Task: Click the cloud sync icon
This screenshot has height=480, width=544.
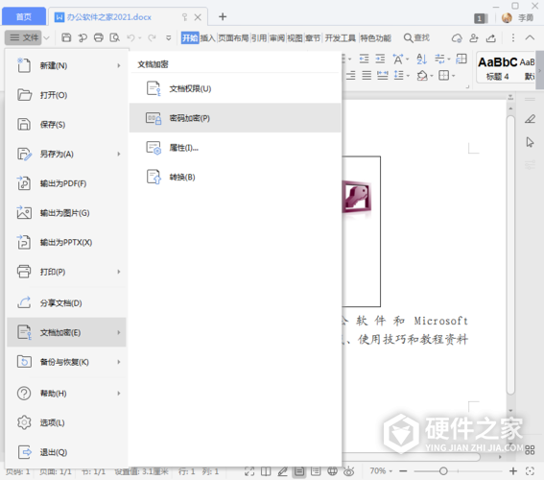Action: coord(457,37)
